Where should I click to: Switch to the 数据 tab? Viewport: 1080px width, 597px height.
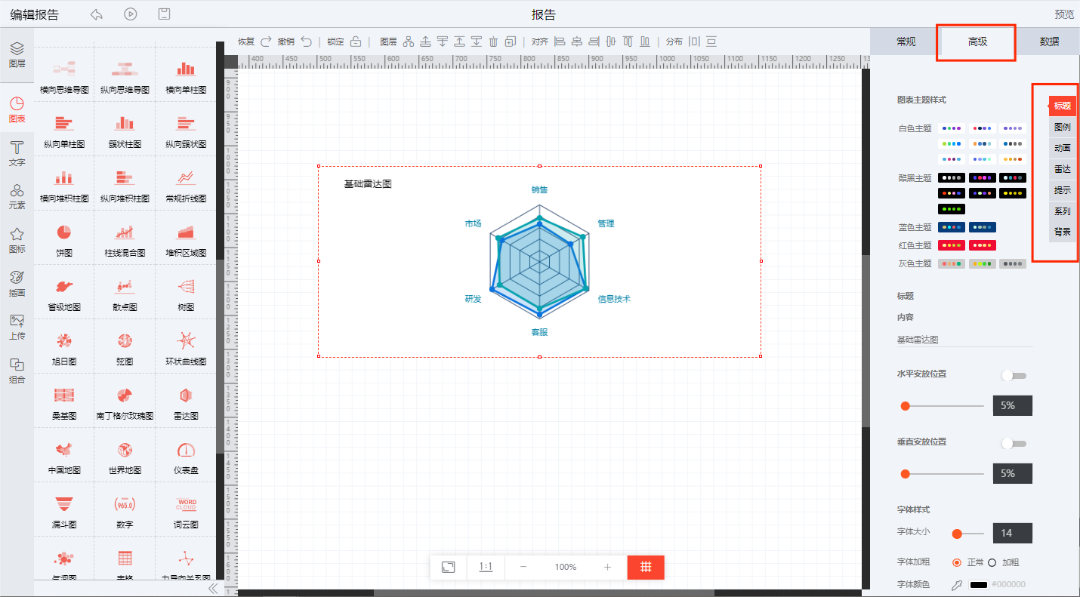[1048, 42]
